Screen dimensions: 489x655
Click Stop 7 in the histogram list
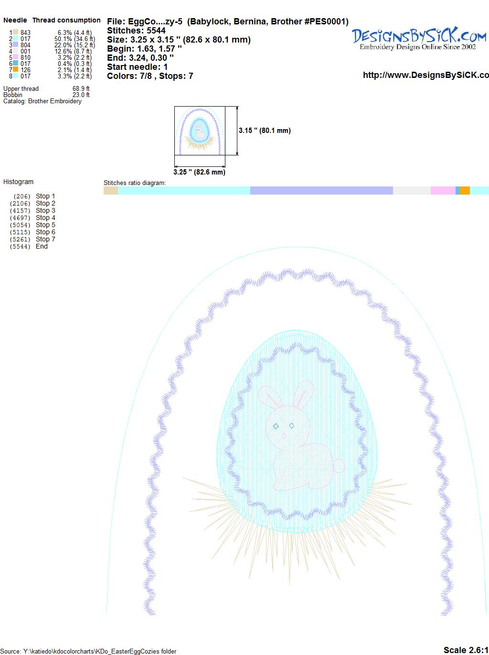click(x=45, y=239)
